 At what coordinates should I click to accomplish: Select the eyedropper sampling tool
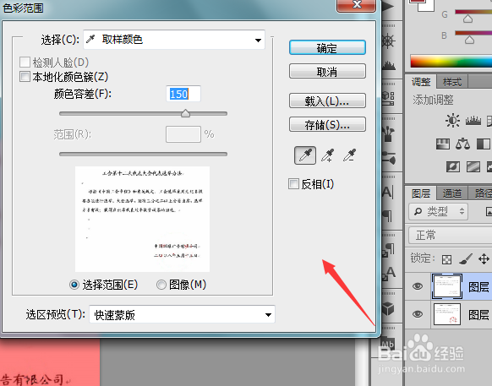pyautogui.click(x=305, y=155)
